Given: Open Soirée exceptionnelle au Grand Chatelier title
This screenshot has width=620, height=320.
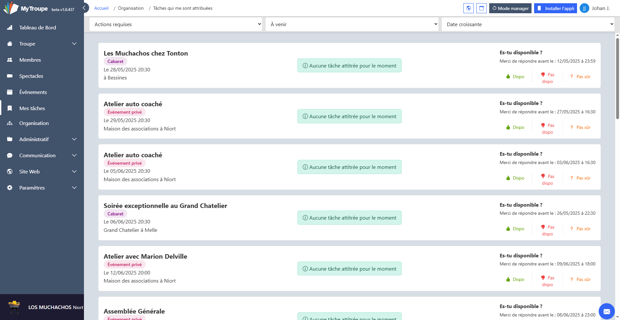Looking at the screenshot, I should (x=165, y=206).
